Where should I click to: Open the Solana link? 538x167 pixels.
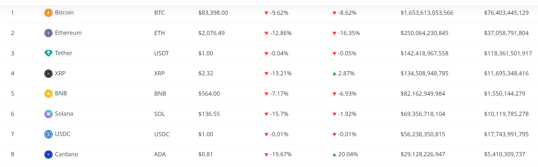pos(64,114)
